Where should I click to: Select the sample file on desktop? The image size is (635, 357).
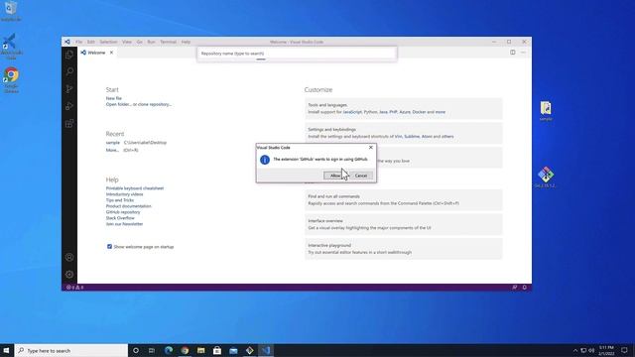coord(546,111)
